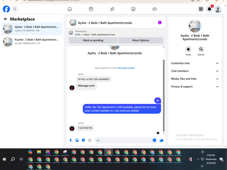The image size is (227, 170).
Task: Click the voice clip microphone icon
Action: [70, 141]
